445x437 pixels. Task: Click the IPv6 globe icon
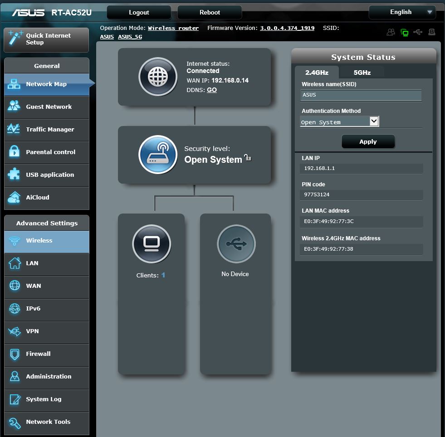(x=15, y=308)
